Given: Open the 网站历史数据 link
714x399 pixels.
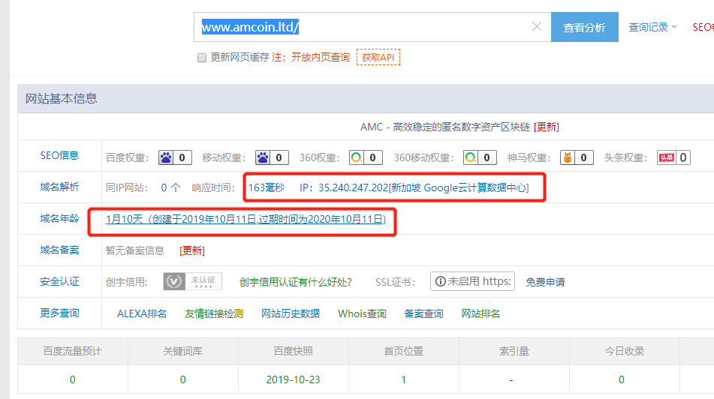Looking at the screenshot, I should (x=291, y=314).
